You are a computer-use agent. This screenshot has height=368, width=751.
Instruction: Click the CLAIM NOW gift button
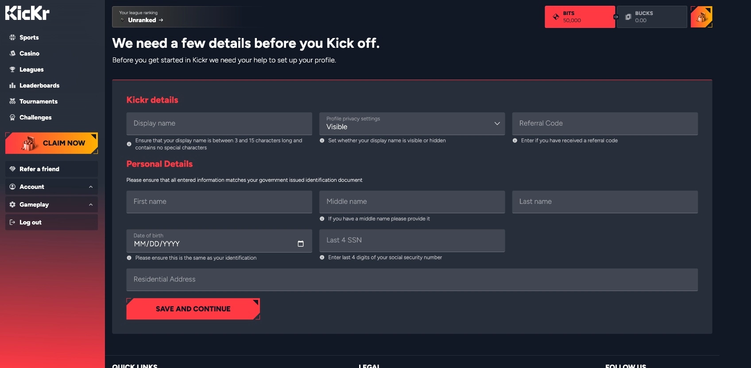51,143
